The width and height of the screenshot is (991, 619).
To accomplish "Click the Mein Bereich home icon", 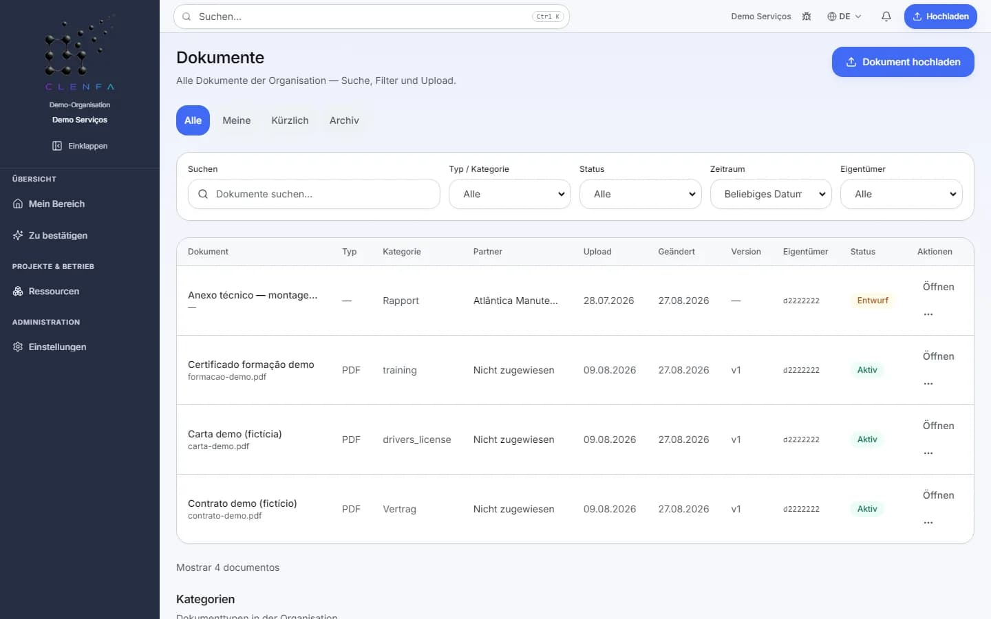I will (x=18, y=204).
